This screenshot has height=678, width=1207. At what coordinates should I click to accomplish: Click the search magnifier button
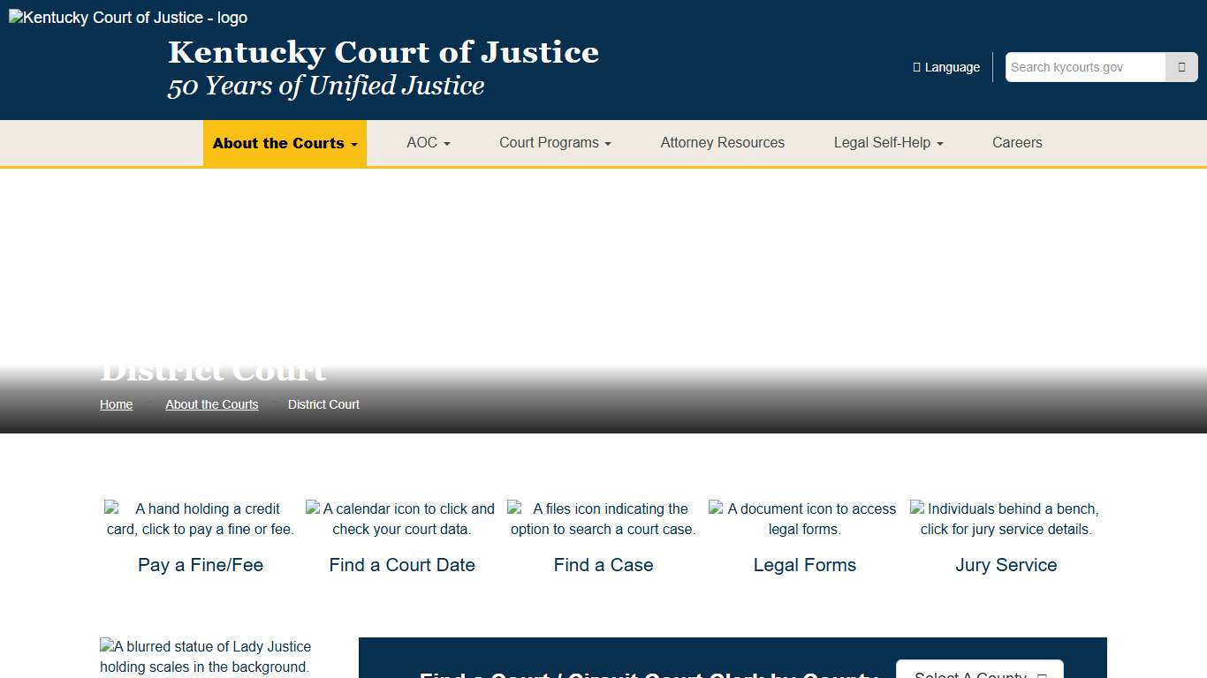(1181, 66)
